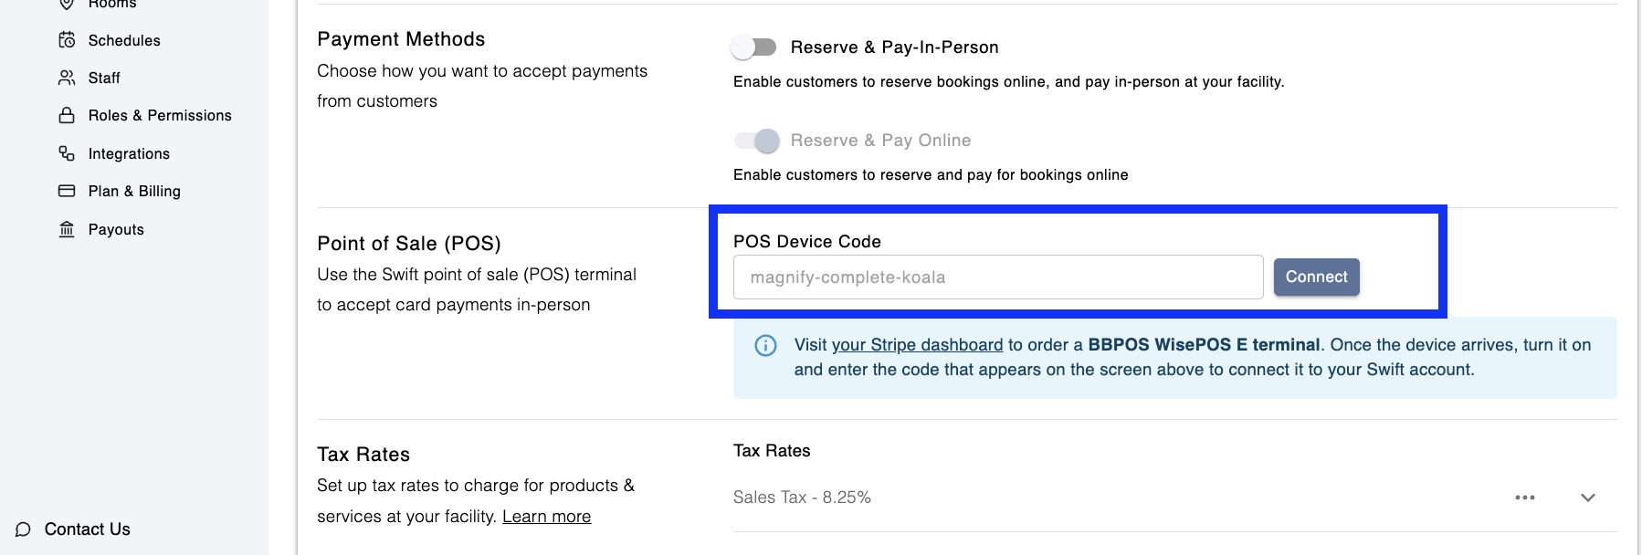Open the three-dot menu for Sales Tax
1642x555 pixels.
click(1524, 497)
